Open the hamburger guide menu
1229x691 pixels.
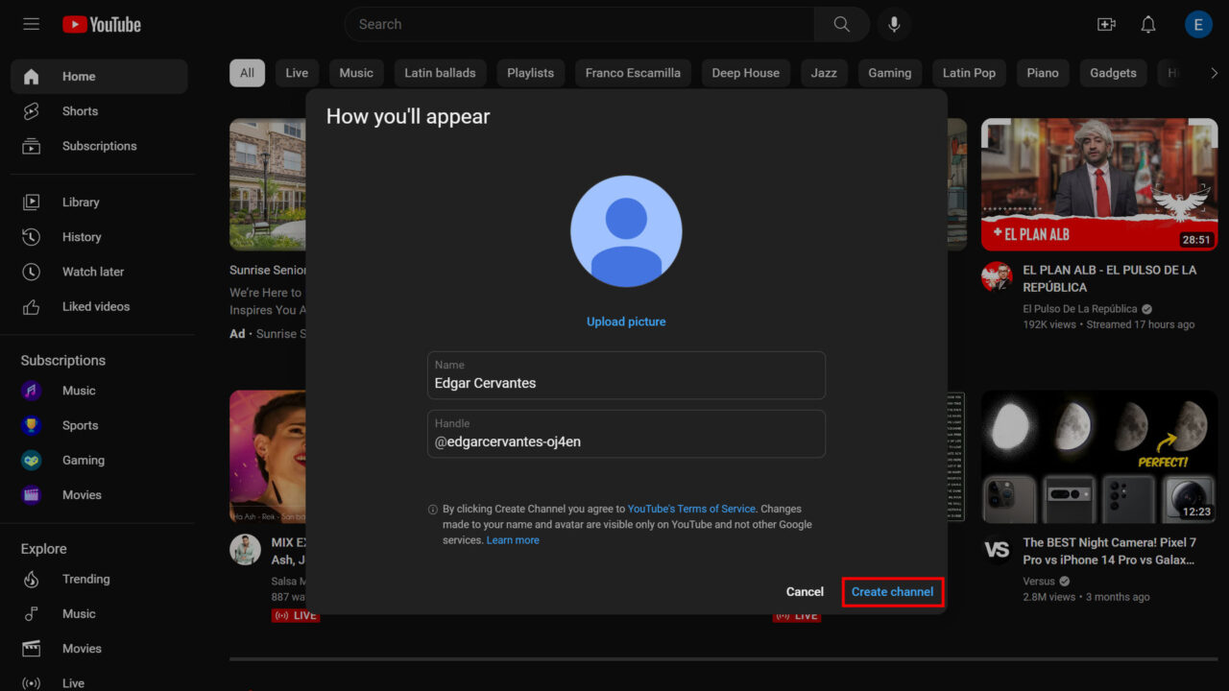point(32,24)
